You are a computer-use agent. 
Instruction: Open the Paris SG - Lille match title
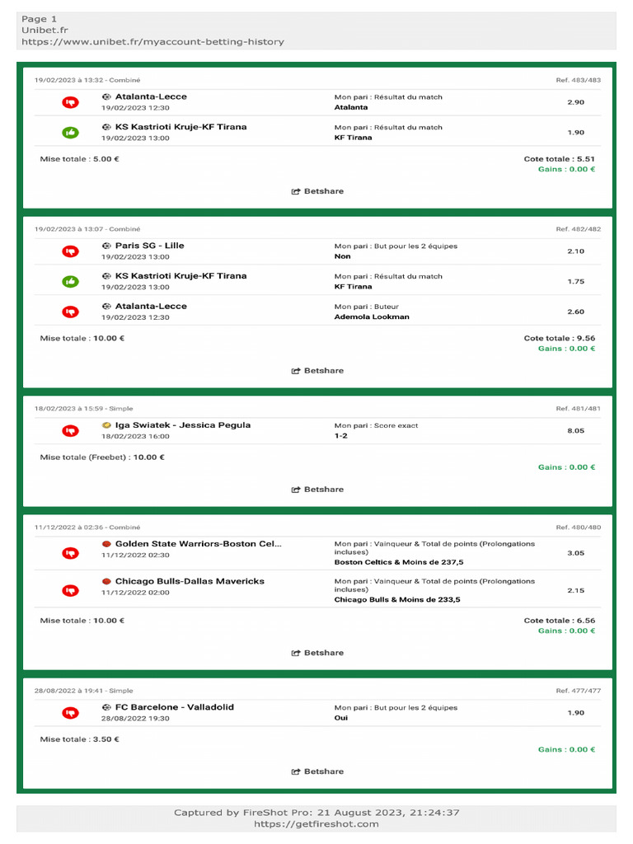(149, 246)
